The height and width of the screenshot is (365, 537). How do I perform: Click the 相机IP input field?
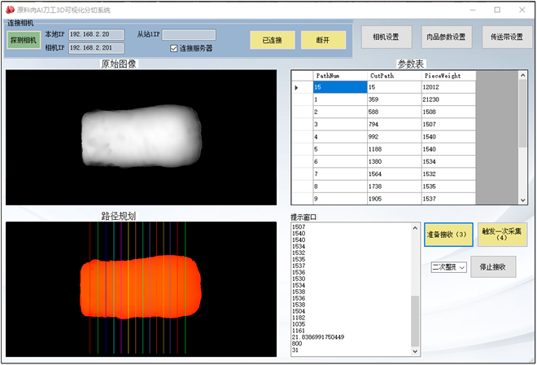[95, 48]
